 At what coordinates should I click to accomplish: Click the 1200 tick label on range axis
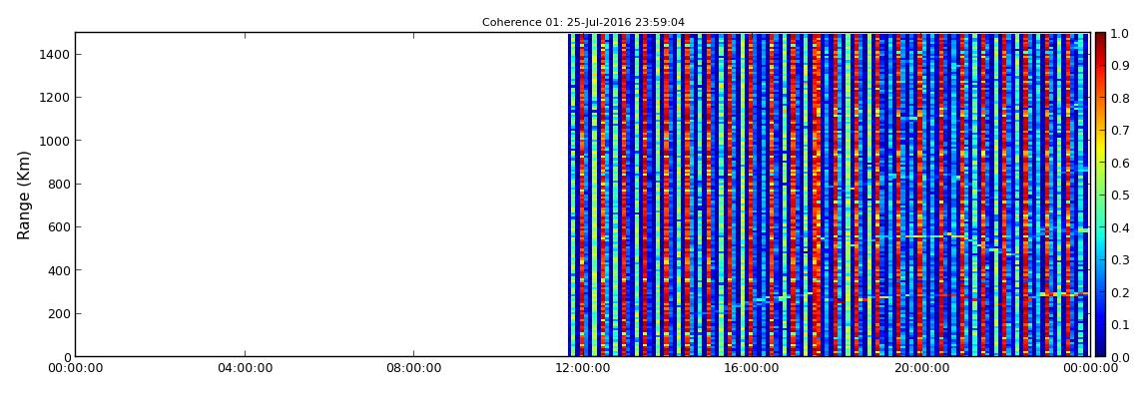[54, 98]
